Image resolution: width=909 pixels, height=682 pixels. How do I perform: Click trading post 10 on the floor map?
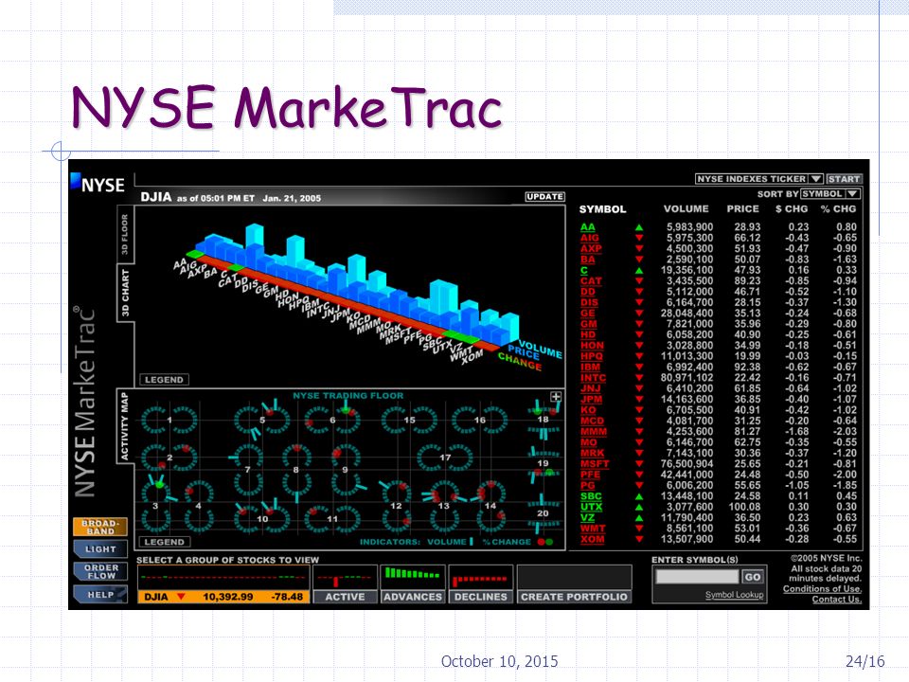[262, 518]
